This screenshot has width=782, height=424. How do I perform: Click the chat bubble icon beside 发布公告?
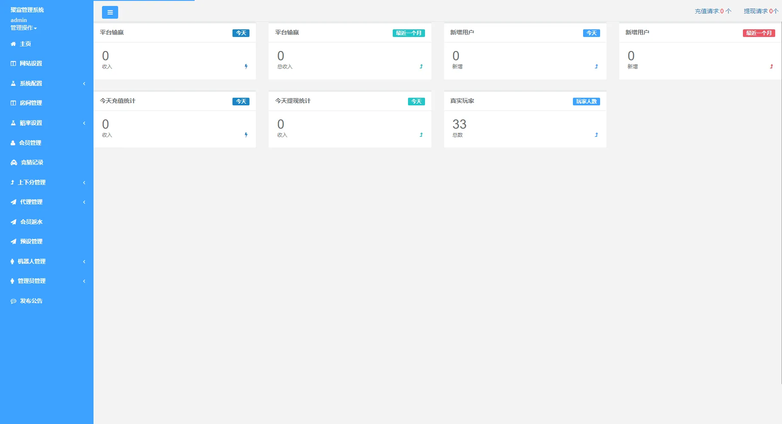(x=14, y=301)
